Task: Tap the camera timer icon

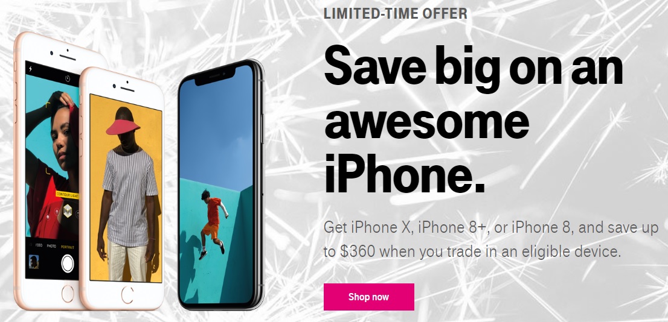Action: tap(68, 79)
